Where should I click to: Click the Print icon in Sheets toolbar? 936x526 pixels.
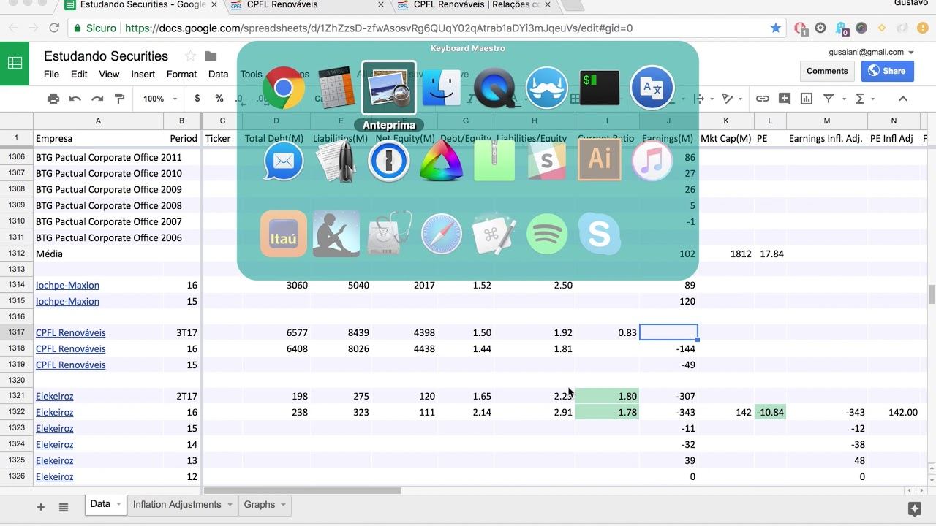point(53,99)
